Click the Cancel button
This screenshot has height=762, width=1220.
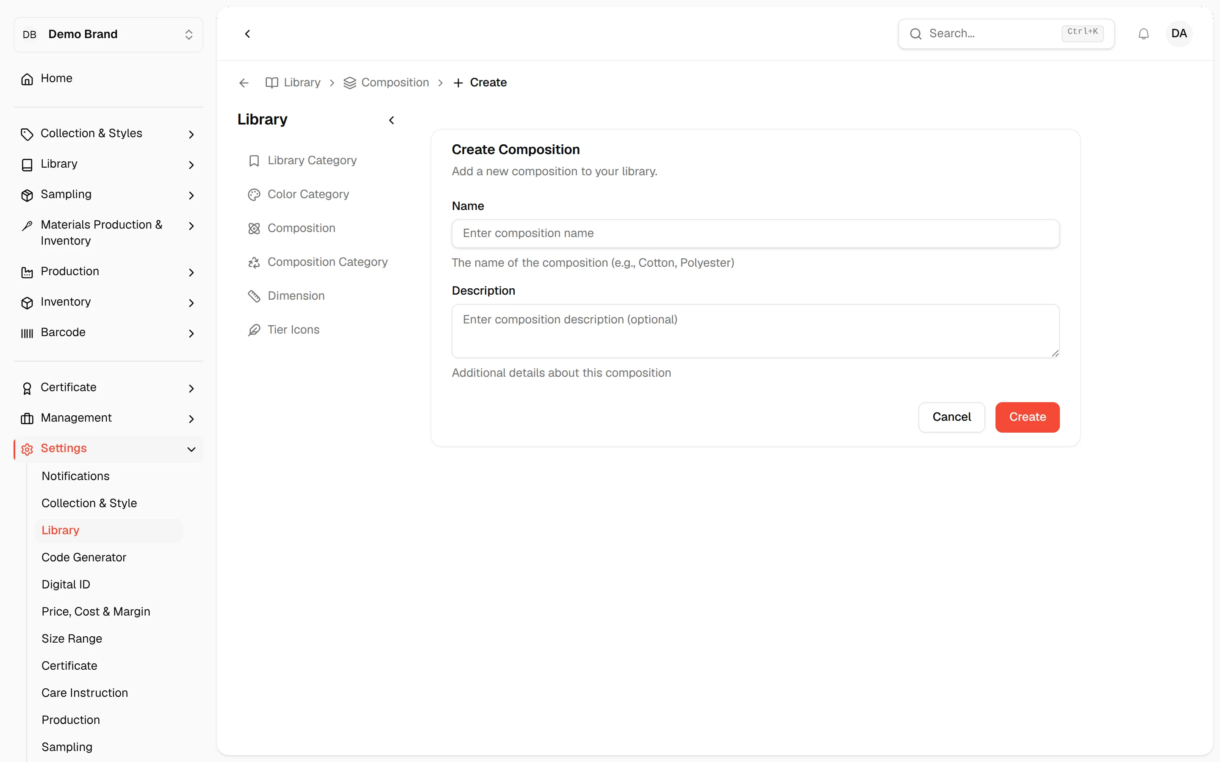pos(951,417)
